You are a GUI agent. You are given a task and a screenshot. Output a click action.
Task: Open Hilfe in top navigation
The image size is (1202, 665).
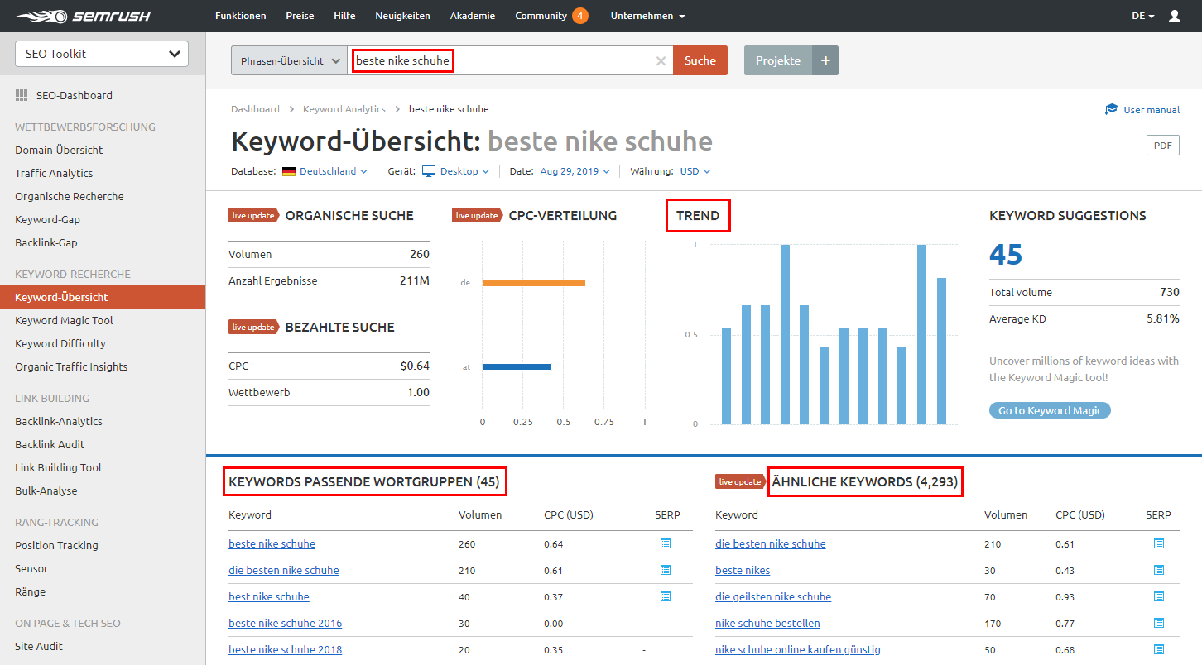point(344,16)
